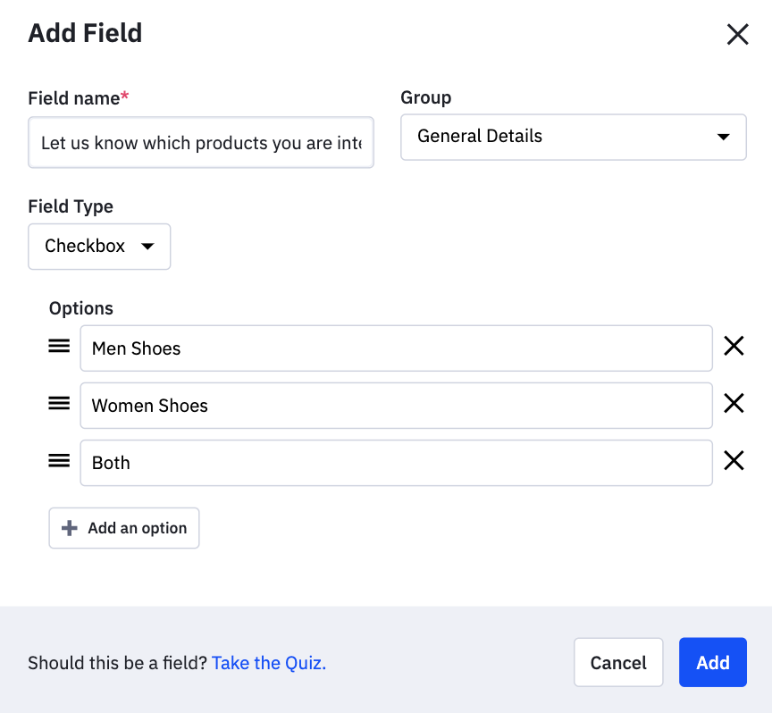The image size is (772, 713).
Task: Edit the Men Shoes option text
Action: pos(396,348)
